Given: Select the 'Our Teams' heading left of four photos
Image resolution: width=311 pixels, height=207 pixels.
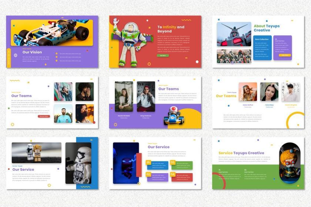Looking at the screenshot, I should point(21,96).
